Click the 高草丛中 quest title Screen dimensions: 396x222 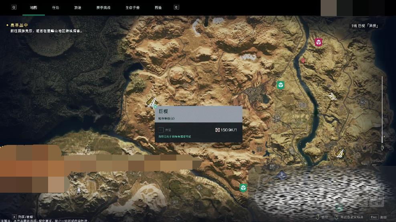click(19, 25)
